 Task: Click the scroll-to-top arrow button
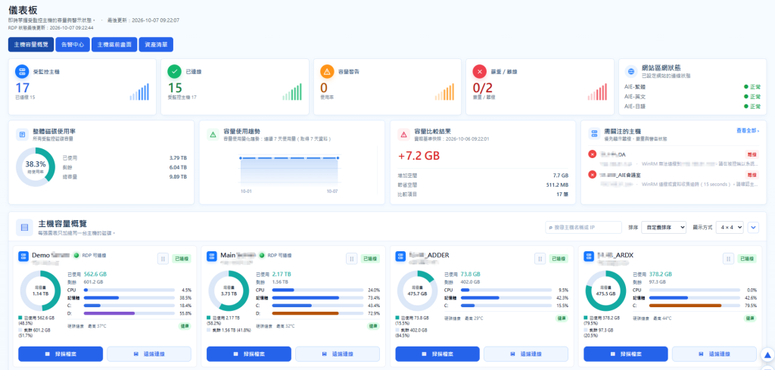coord(767,355)
